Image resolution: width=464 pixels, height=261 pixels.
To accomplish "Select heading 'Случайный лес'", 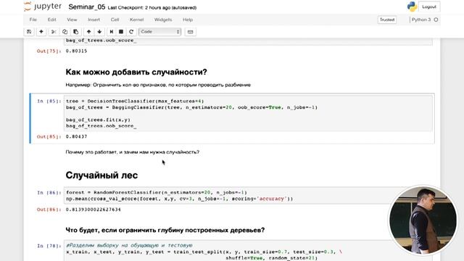I will 101,175.
